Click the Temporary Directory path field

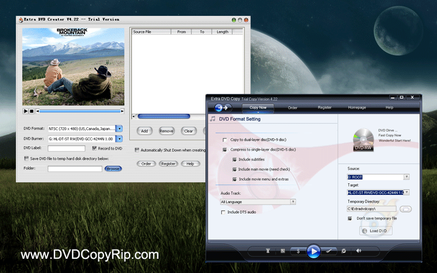pyautogui.click(x=371, y=209)
